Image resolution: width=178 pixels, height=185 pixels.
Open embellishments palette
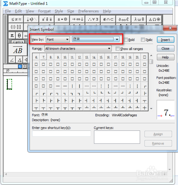47,19
